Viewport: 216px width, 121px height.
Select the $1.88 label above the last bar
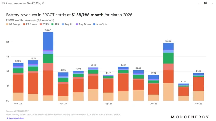(x=199, y=71)
